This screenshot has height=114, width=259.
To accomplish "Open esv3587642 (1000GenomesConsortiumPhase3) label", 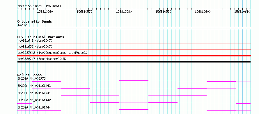I will click(52, 53).
